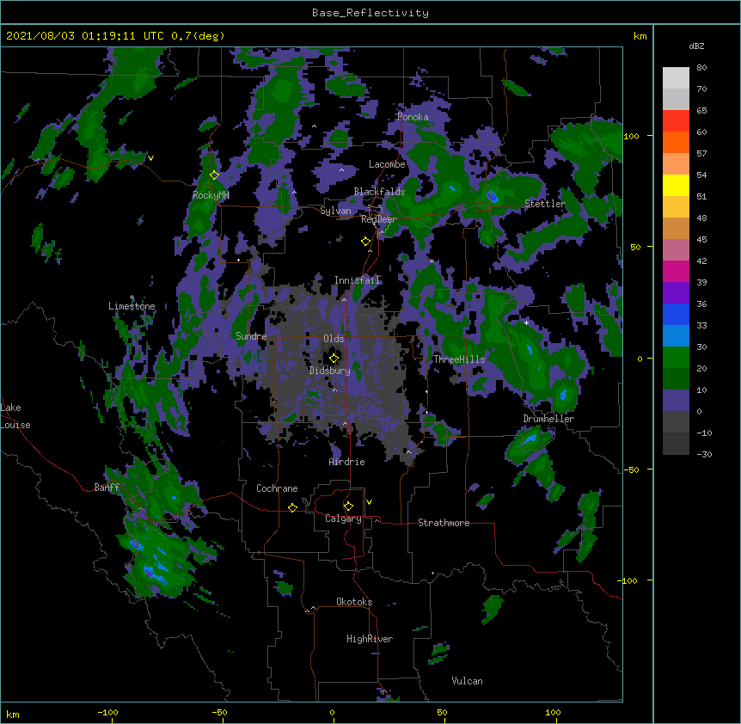Screen dimensions: 741x724
Task: Click the 100 tick on the bottom axis
Action: pyautogui.click(x=553, y=712)
